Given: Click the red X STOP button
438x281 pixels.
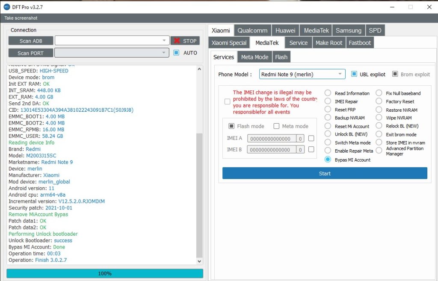Looking at the screenshot, I should tap(185, 41).
